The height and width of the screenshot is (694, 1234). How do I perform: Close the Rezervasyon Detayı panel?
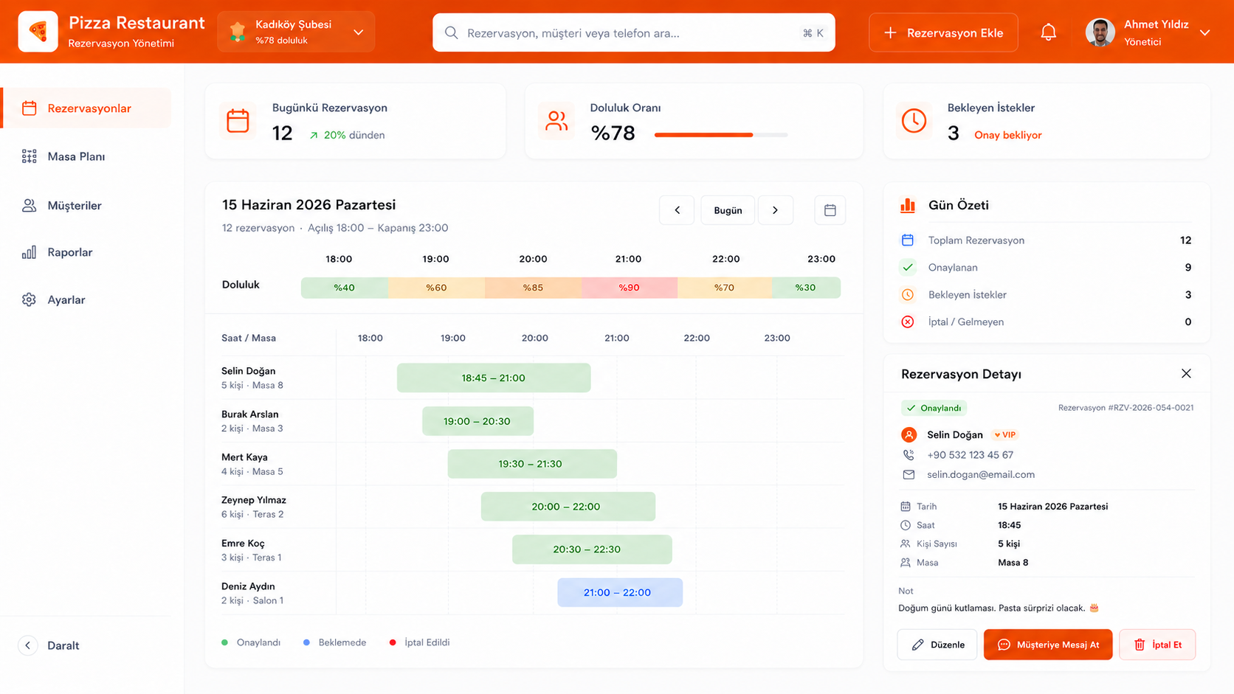(1186, 374)
